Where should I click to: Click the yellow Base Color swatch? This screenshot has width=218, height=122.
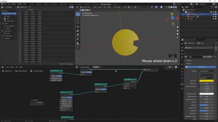tap(206, 81)
